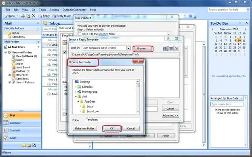252x157 pixels.
Task: Click the Browse... button
Action: 143,49
